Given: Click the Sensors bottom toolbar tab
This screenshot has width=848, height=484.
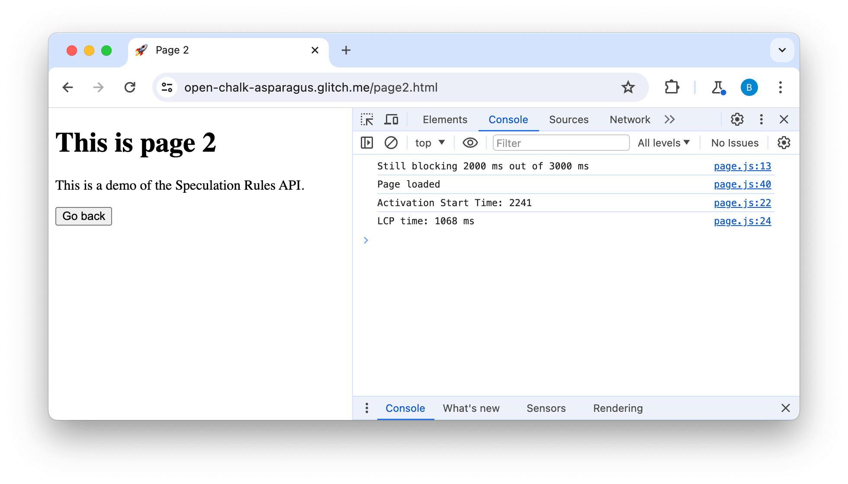Looking at the screenshot, I should coord(546,408).
